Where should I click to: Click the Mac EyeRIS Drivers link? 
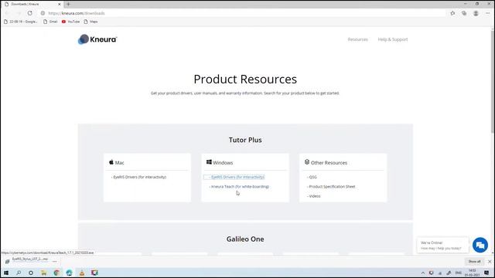(139, 177)
